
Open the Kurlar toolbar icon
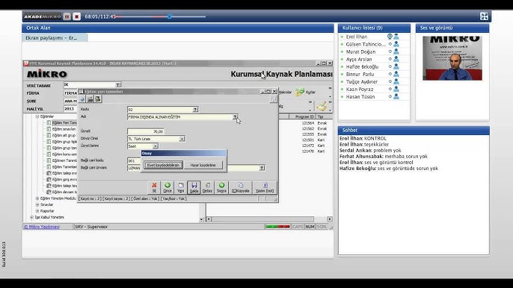(x=305, y=93)
